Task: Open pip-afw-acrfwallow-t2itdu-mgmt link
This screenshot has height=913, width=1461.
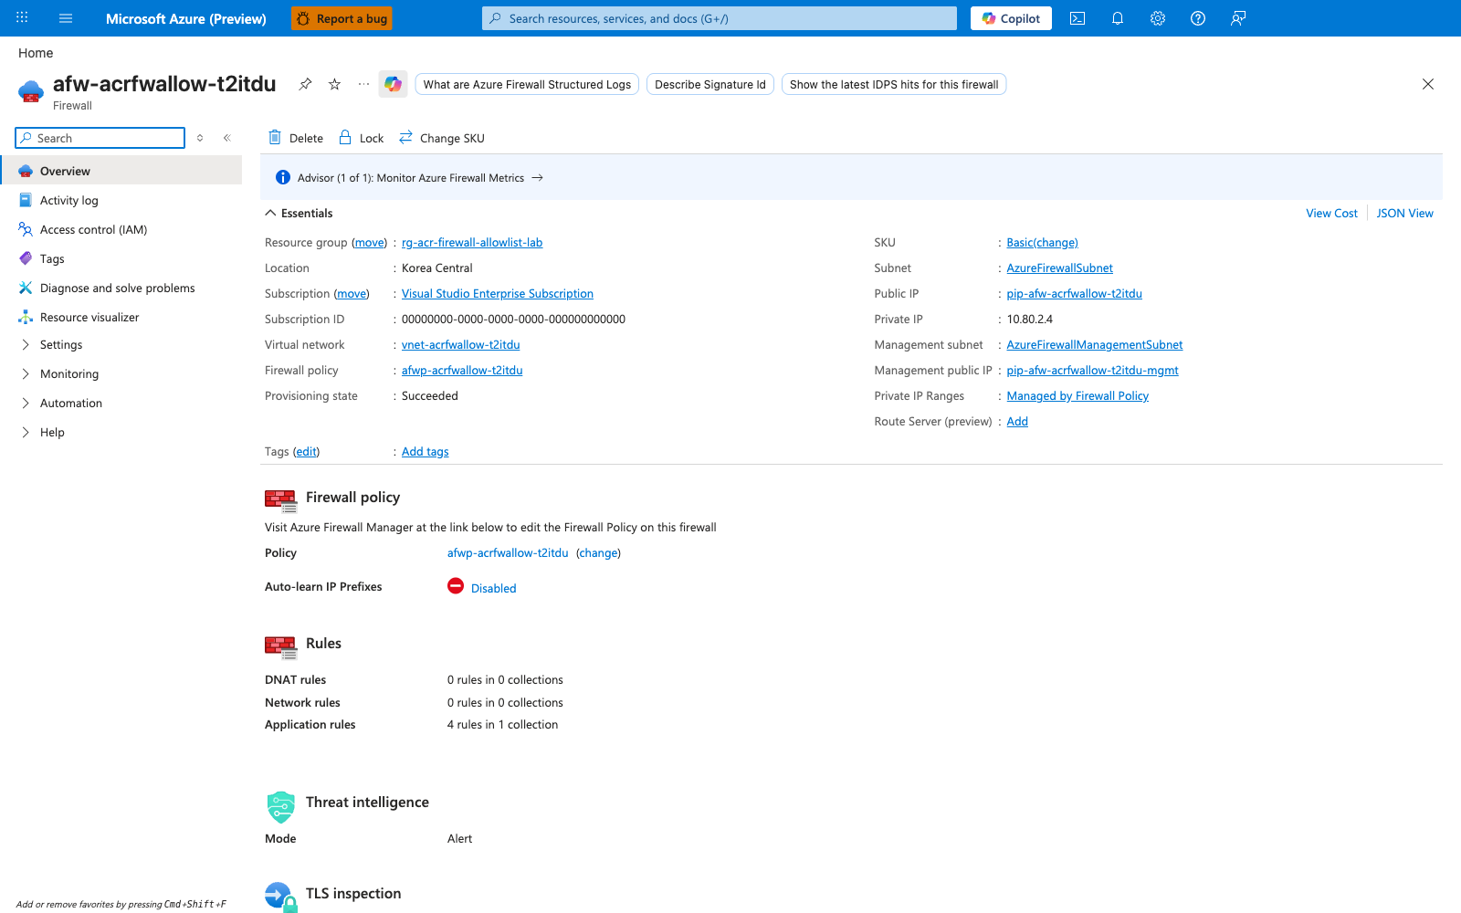Action: point(1092,370)
